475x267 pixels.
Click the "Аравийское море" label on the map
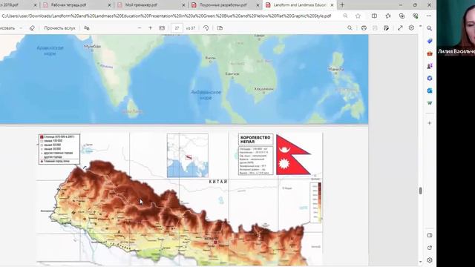(x=50, y=50)
